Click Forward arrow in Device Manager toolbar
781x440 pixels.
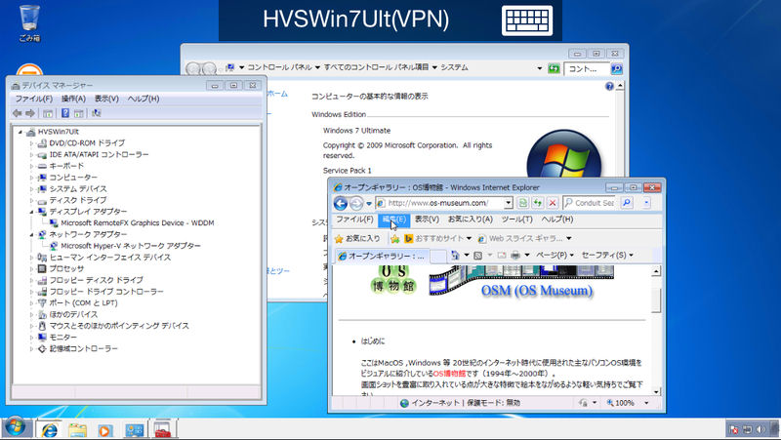30,113
